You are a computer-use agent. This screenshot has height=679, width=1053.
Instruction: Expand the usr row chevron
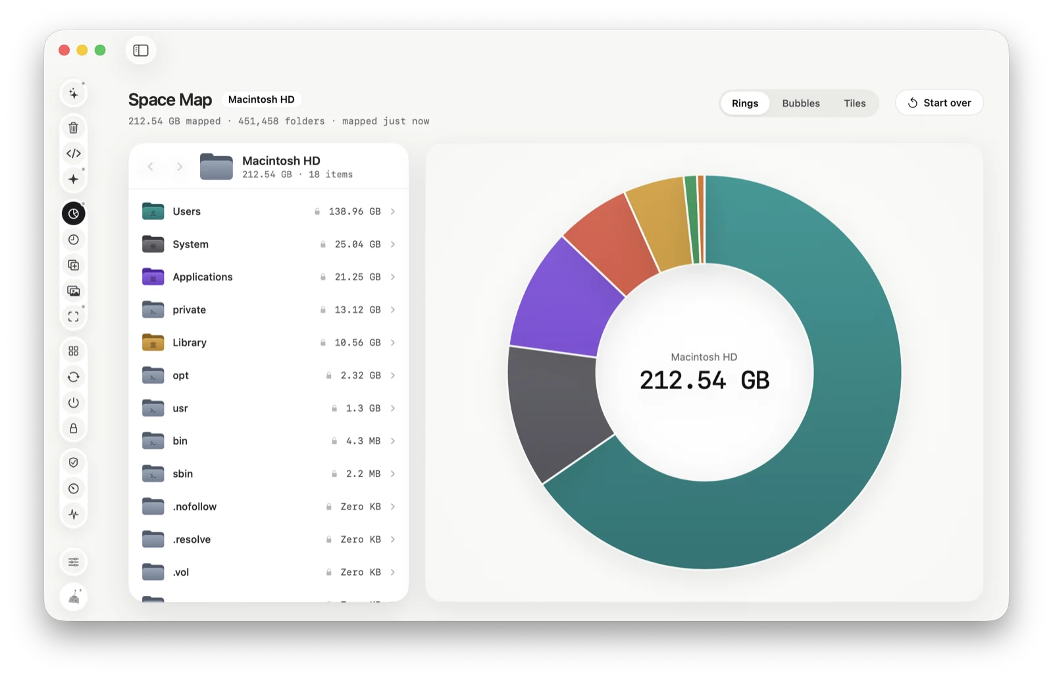[393, 408]
